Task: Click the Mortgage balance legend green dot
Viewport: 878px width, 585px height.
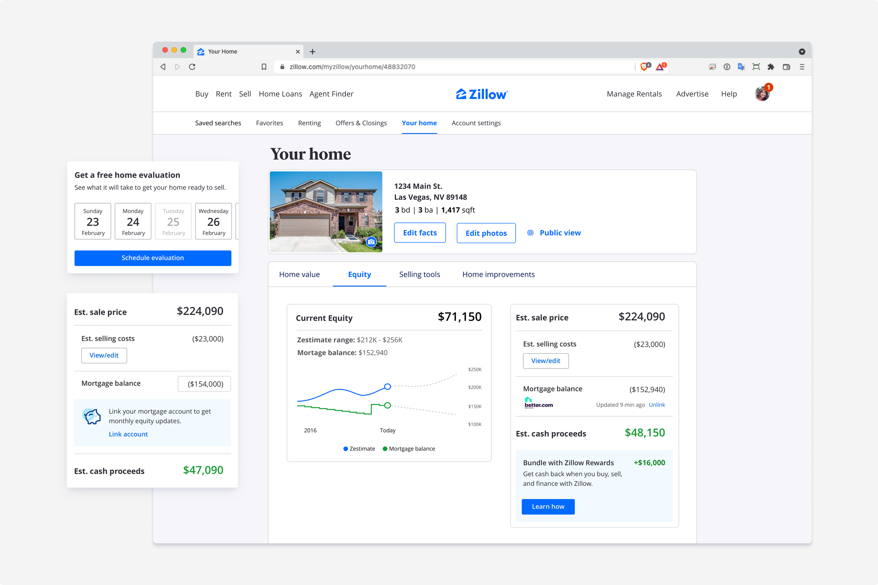Action: (x=385, y=449)
